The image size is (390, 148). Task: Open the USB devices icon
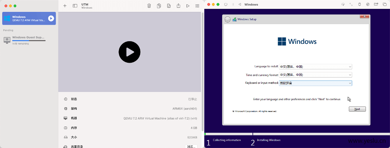coord(359,4)
